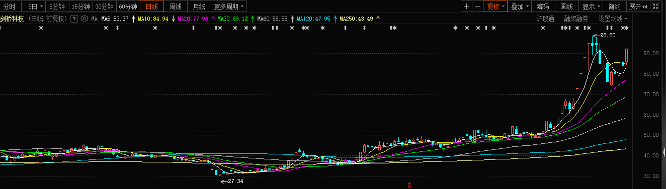Viewport: 666px width, 189px height.
Task: Toggle the 简约 simple mode
Action: (x=614, y=7)
